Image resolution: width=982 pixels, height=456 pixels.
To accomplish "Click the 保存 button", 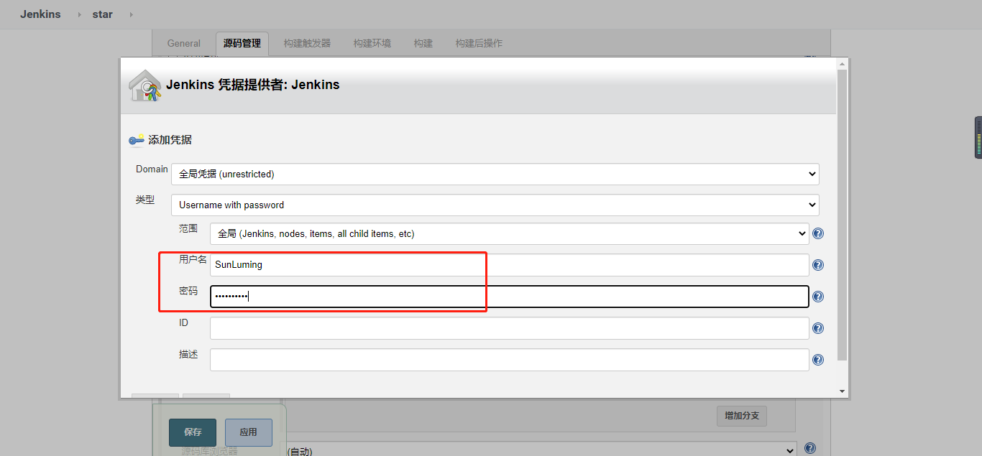I will 193,432.
